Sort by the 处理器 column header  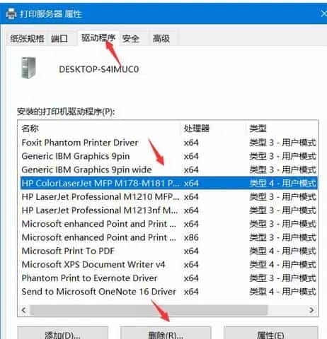[212, 129]
